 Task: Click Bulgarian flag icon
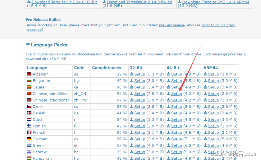tap(29, 80)
